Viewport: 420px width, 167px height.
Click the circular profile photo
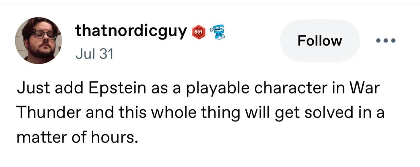(x=38, y=40)
